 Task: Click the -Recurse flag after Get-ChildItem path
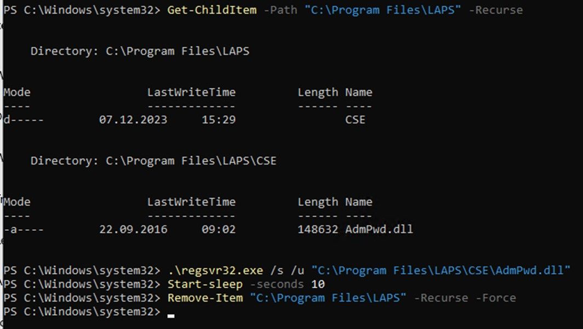(495, 10)
